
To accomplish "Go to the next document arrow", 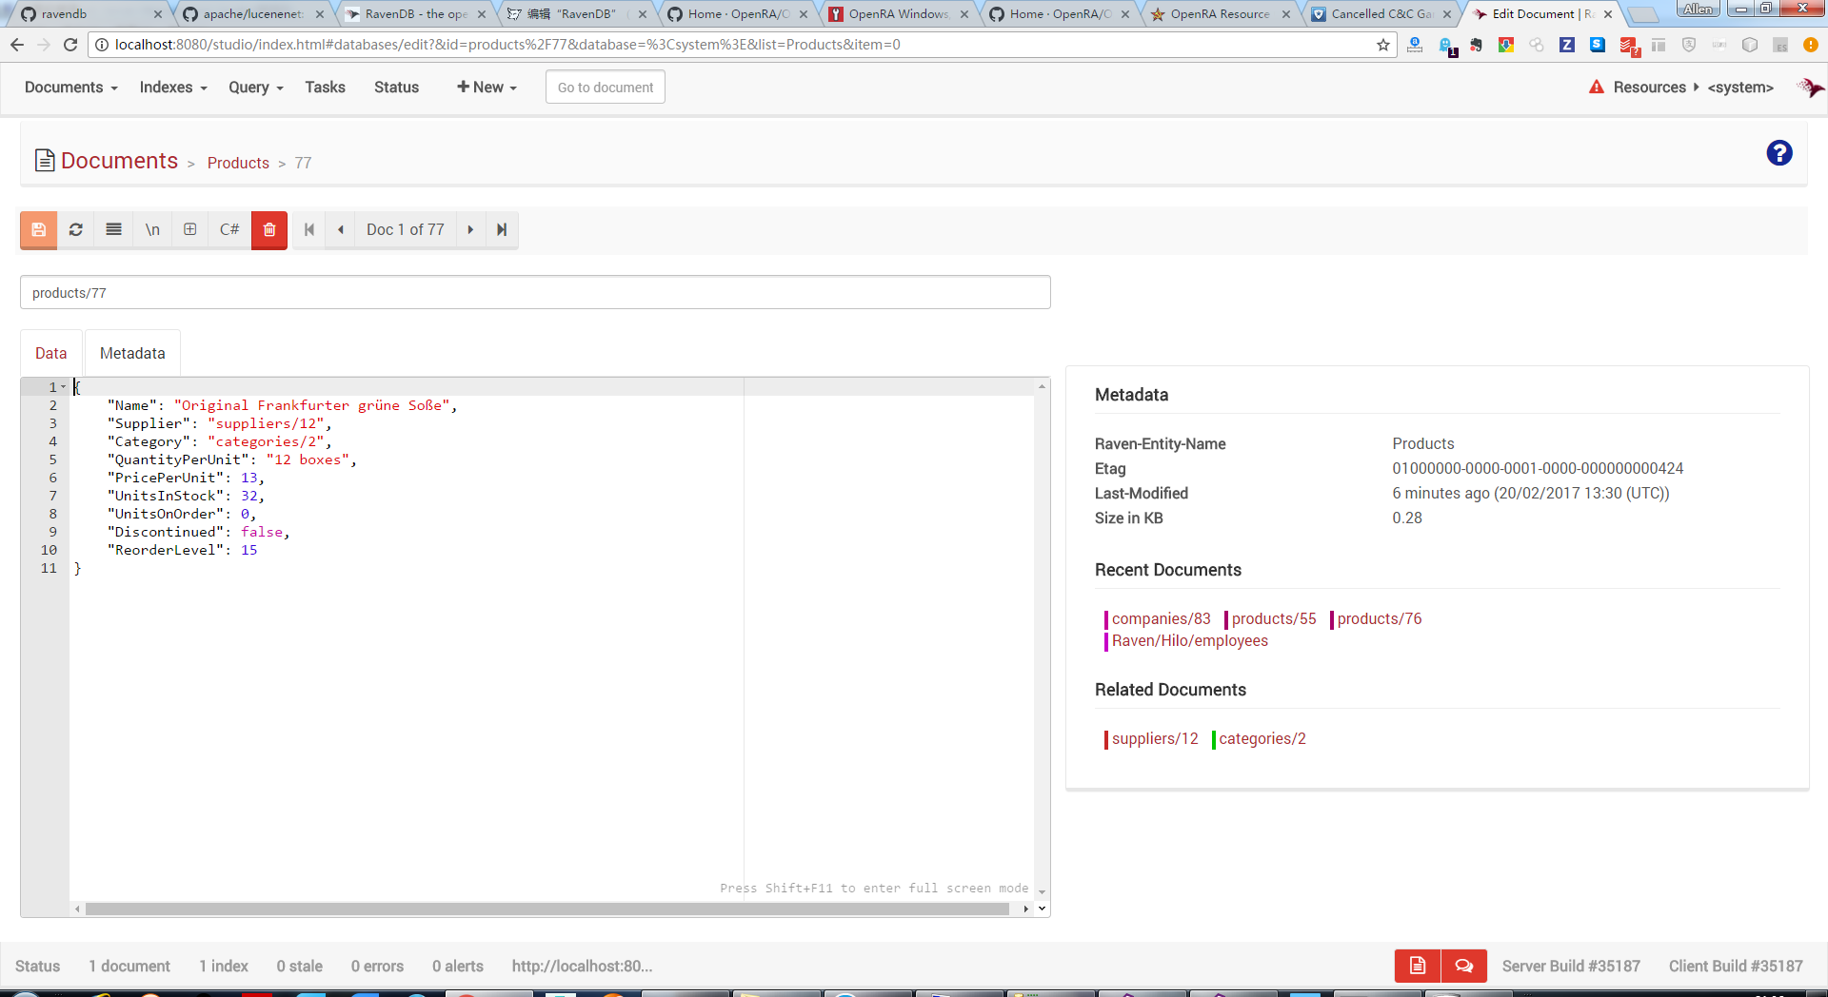I will (470, 230).
